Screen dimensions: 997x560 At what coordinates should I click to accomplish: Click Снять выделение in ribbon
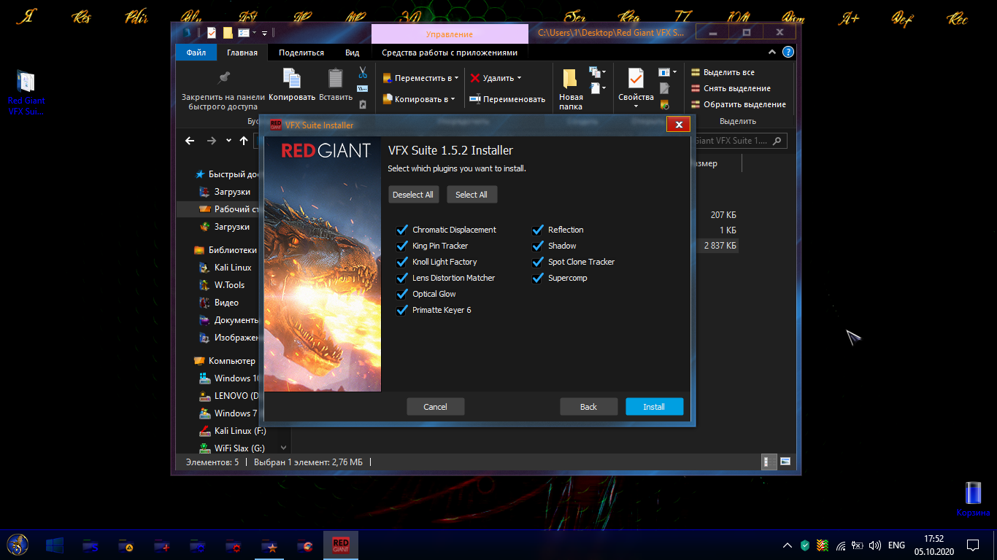tap(731, 88)
